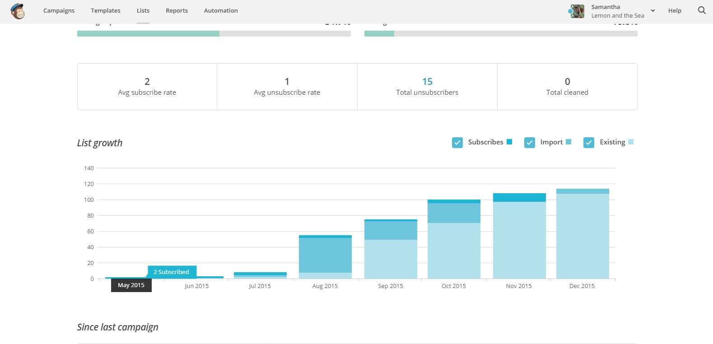
Task: Open the search magnifier icon
Action: coord(702,10)
